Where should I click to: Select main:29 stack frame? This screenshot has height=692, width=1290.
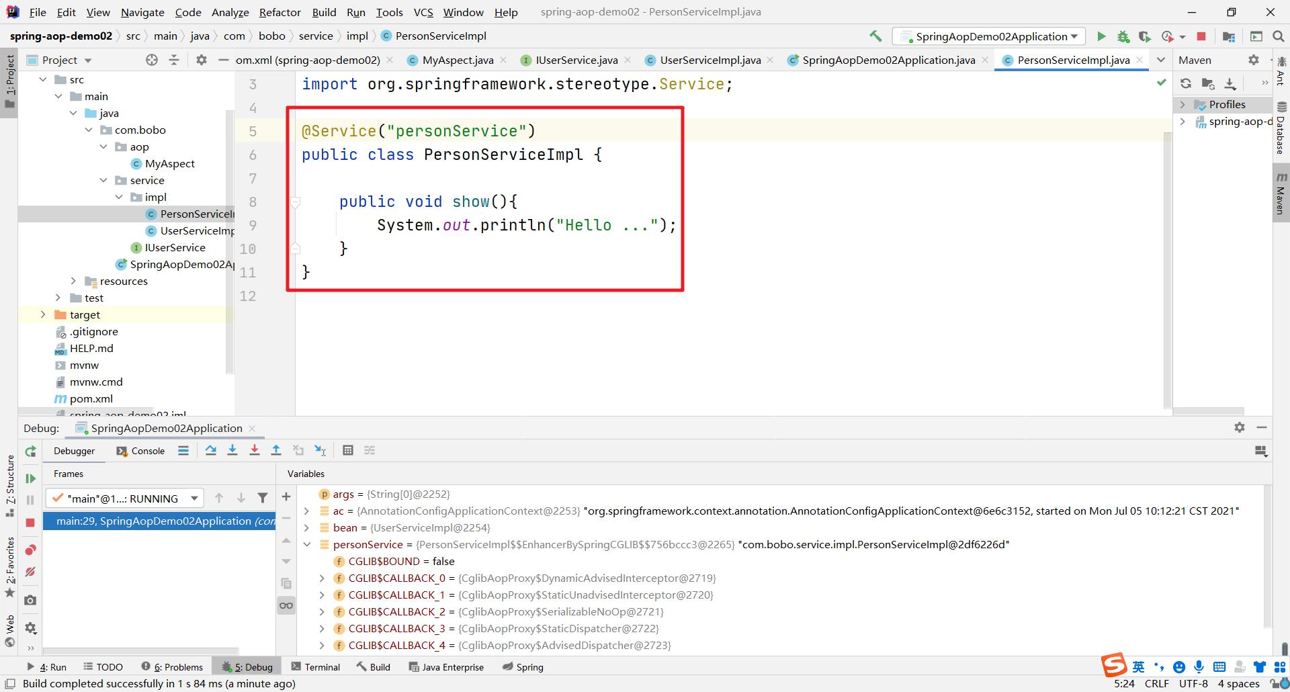pyautogui.click(x=159, y=521)
